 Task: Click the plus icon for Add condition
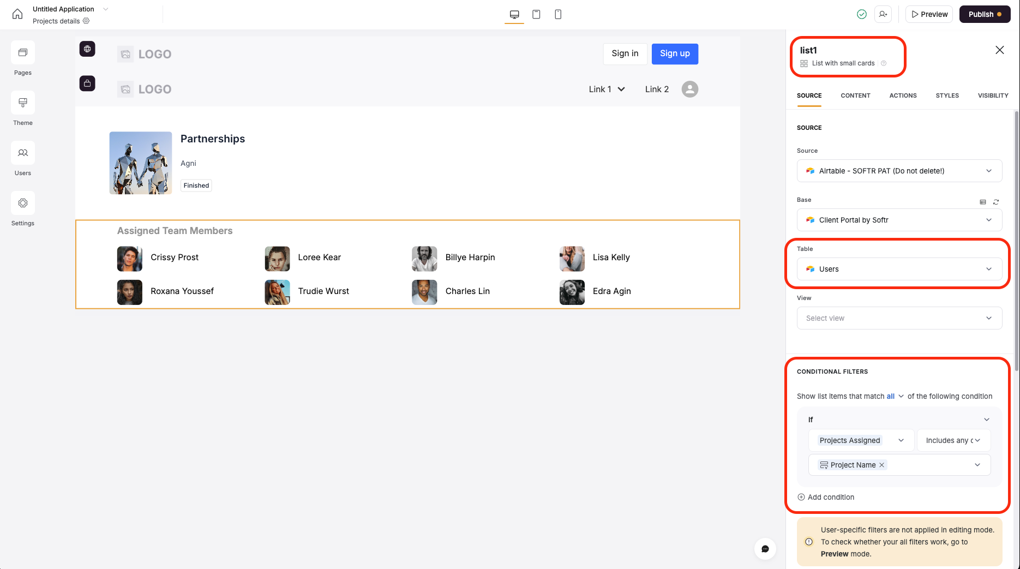[801, 497]
